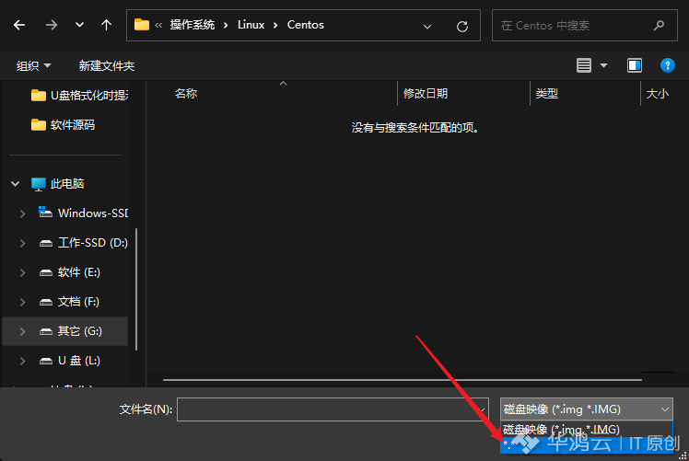The image size is (689, 461).
Task: Toggle the preview pane icon
Action: 635,65
